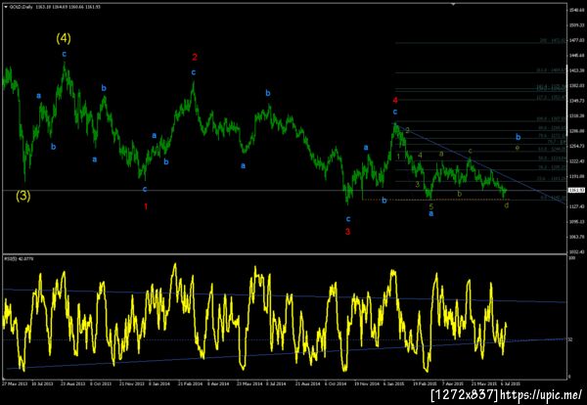Click the RSI(5) indicator label
The height and width of the screenshot is (405, 587).
[19, 258]
